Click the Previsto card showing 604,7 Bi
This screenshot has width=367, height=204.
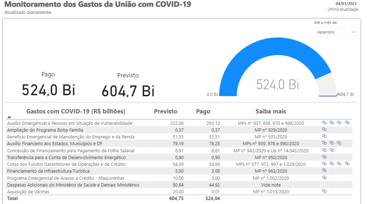click(128, 85)
